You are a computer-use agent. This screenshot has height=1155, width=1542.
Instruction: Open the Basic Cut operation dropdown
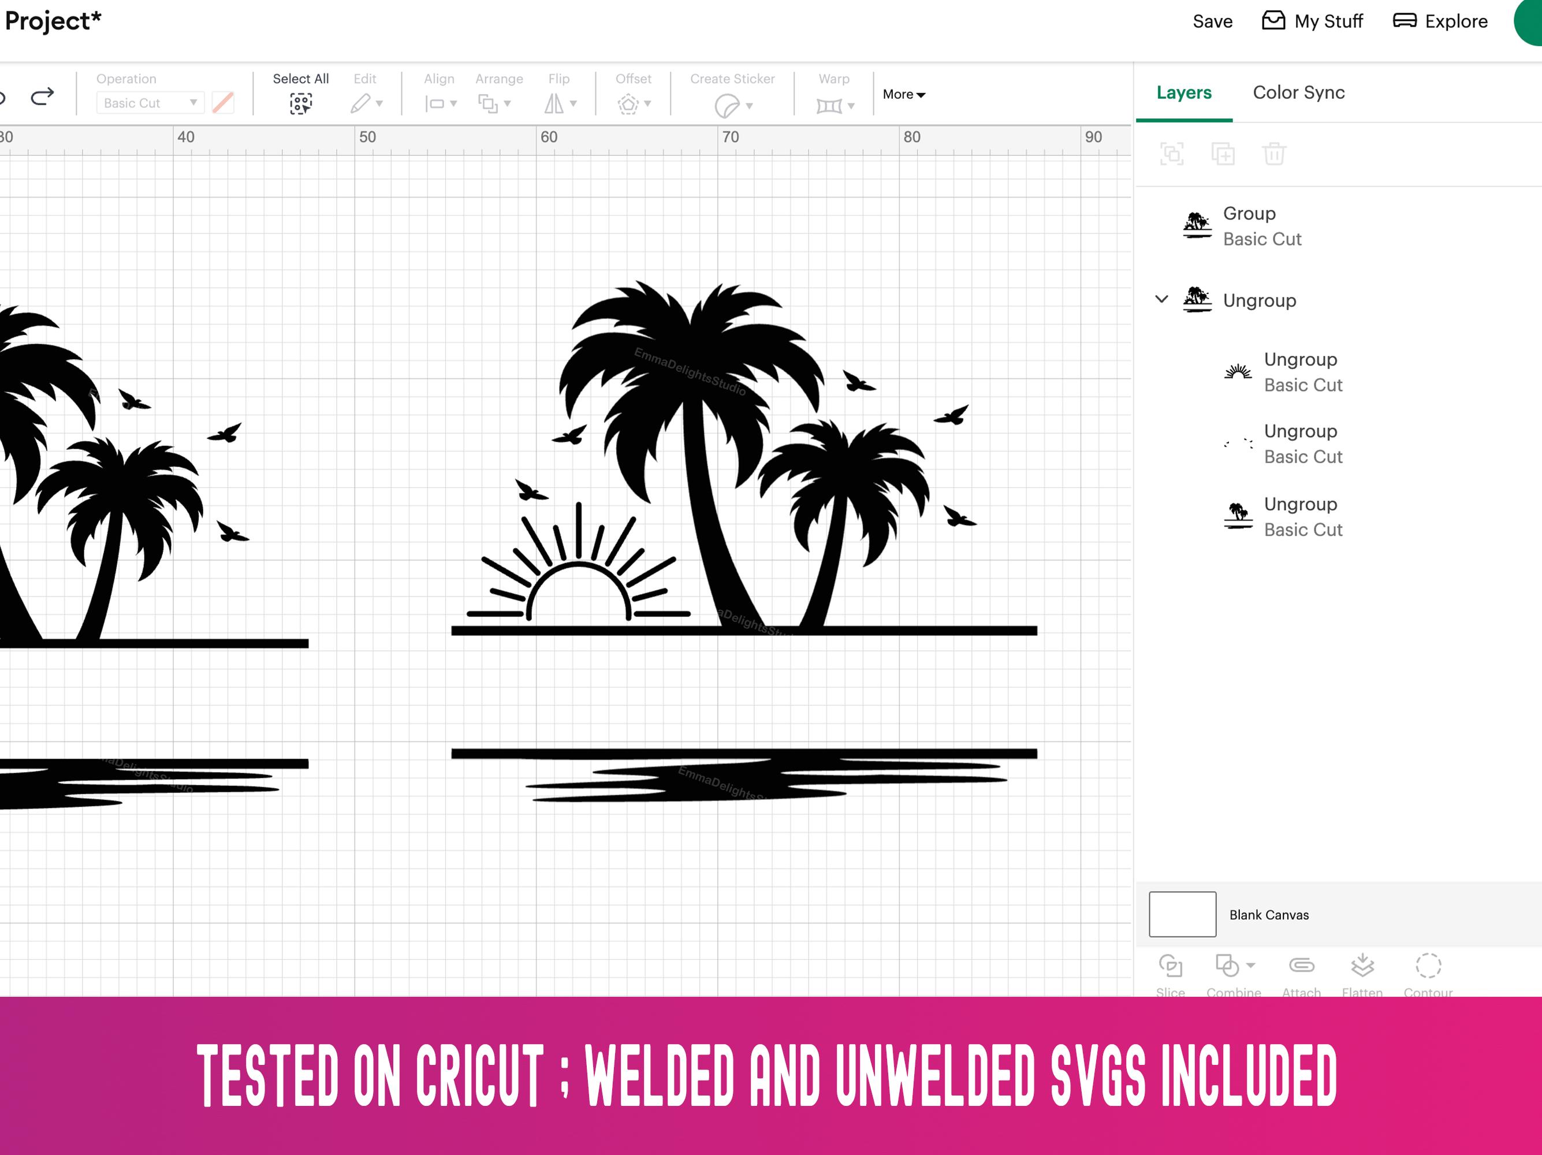(150, 103)
